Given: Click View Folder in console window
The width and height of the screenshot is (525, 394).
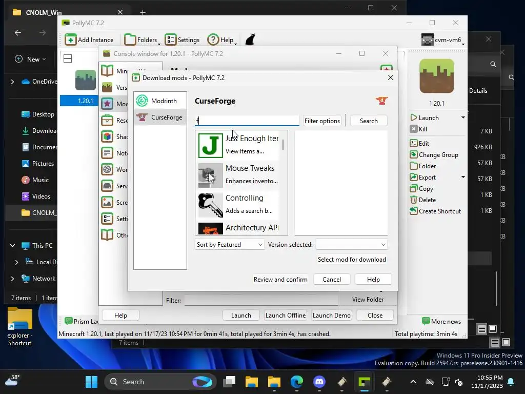Looking at the screenshot, I should [368, 300].
